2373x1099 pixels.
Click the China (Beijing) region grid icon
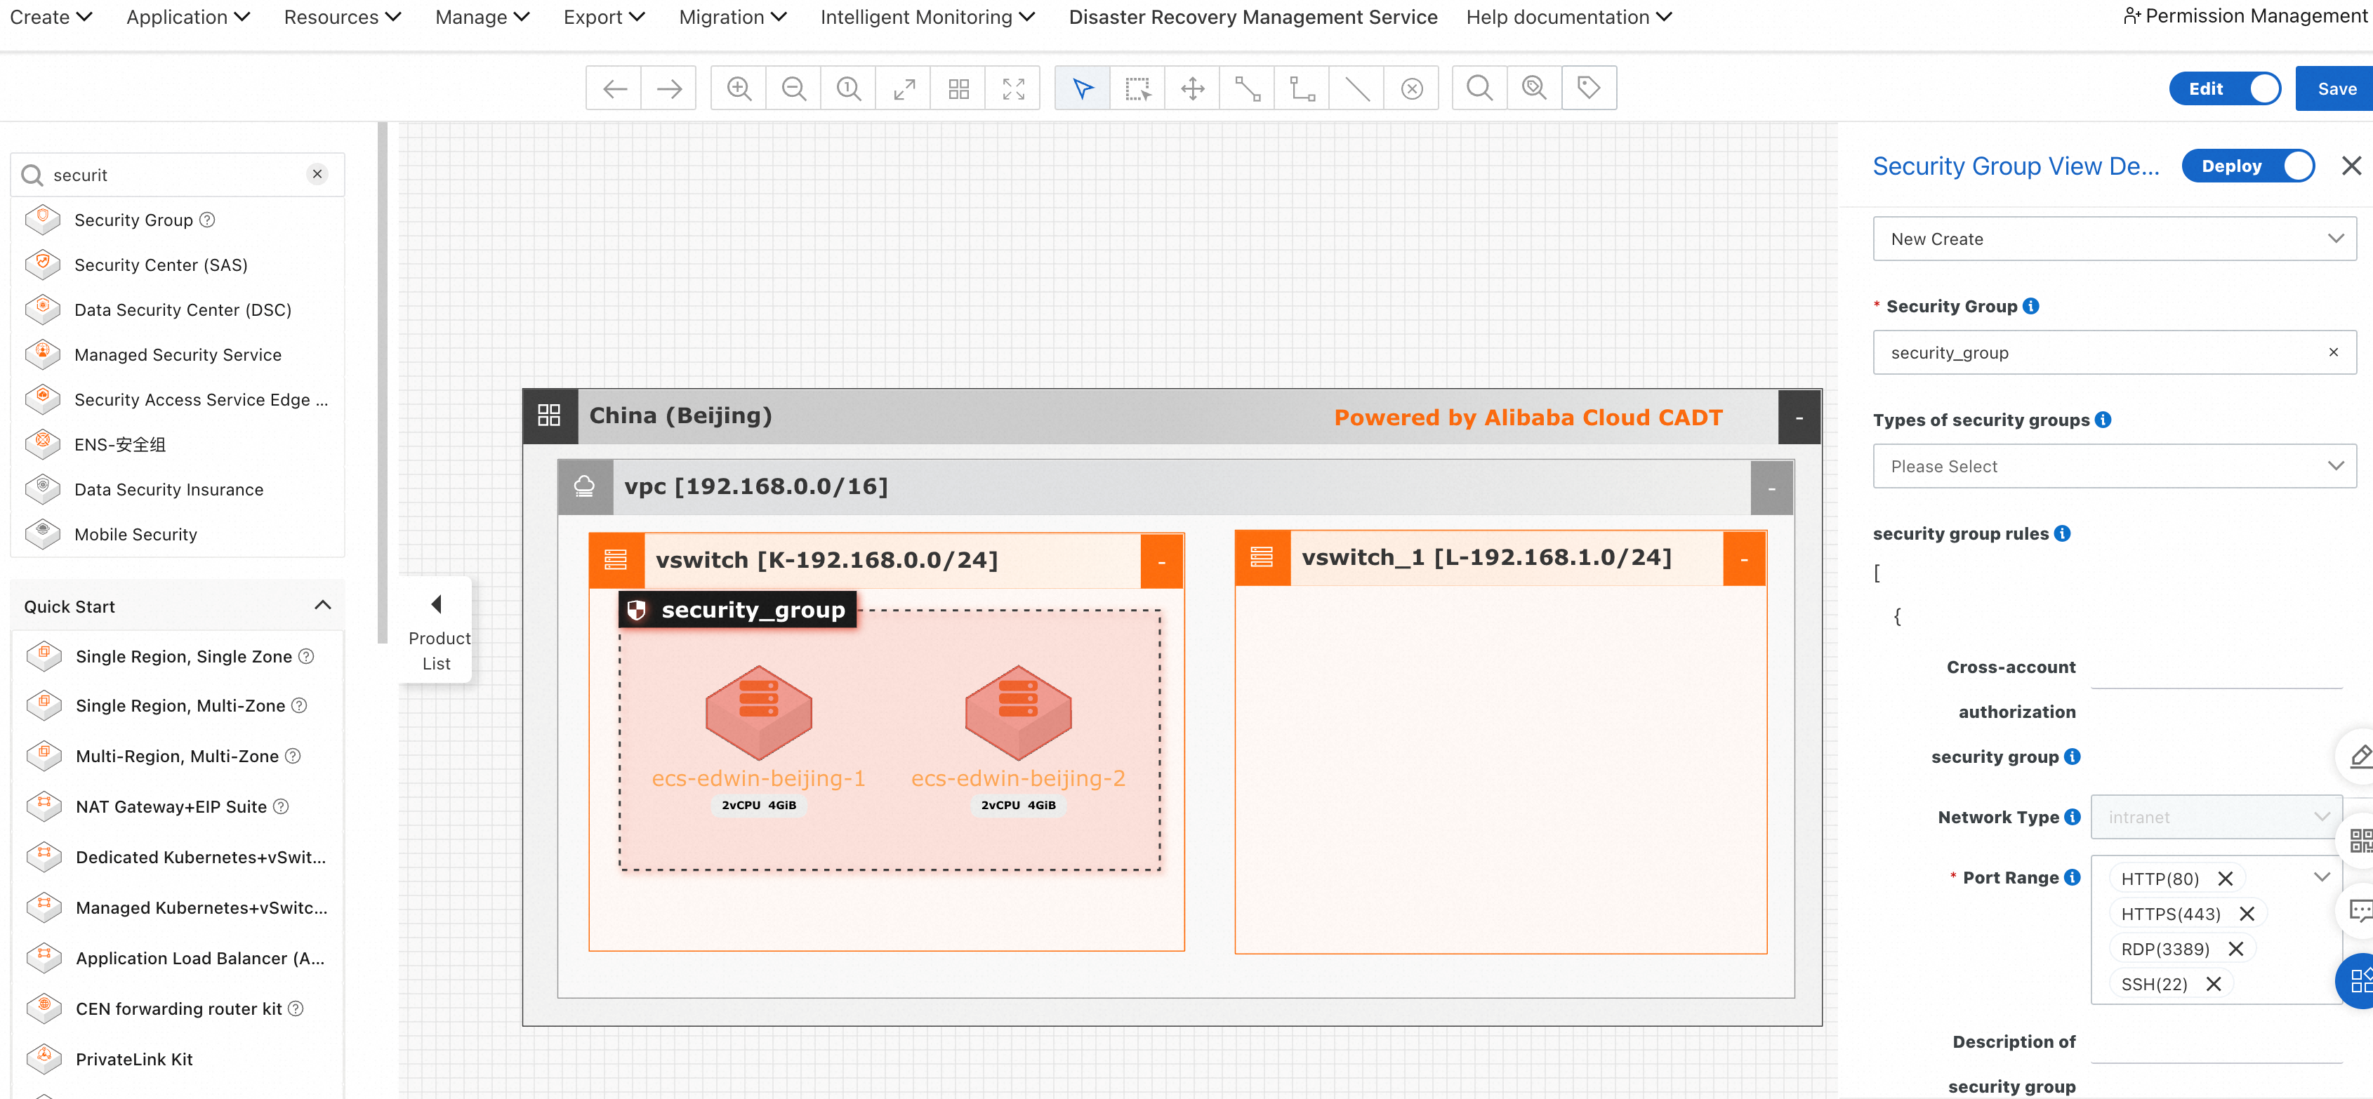tap(550, 415)
